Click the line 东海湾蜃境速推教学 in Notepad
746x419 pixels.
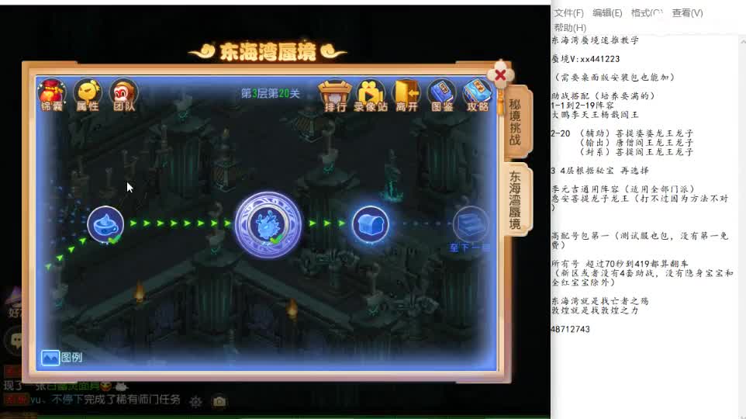[595, 40]
